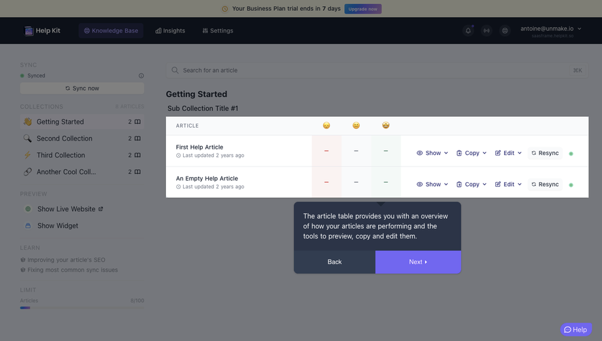602x341 pixels.
Task: Open the Help chat button
Action: tap(575, 329)
